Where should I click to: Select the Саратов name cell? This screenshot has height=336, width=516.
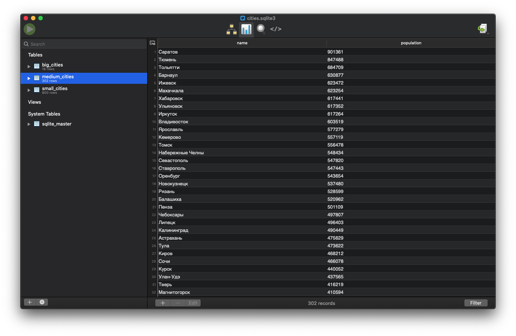[242, 52]
